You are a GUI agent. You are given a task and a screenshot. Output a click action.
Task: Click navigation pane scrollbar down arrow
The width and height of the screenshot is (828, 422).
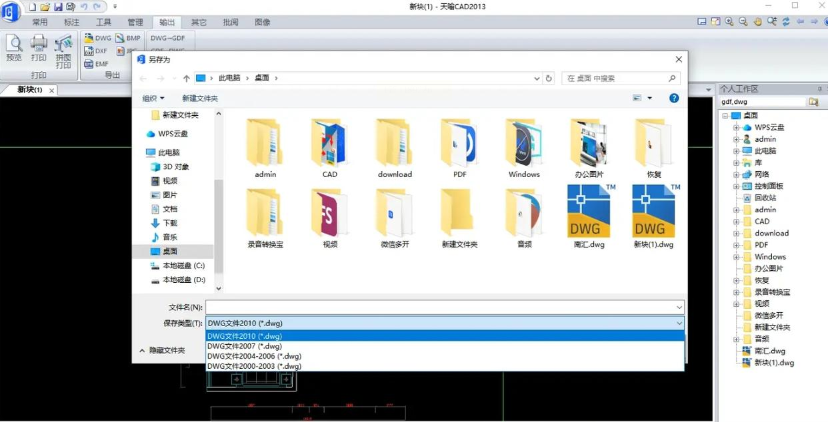click(x=219, y=289)
